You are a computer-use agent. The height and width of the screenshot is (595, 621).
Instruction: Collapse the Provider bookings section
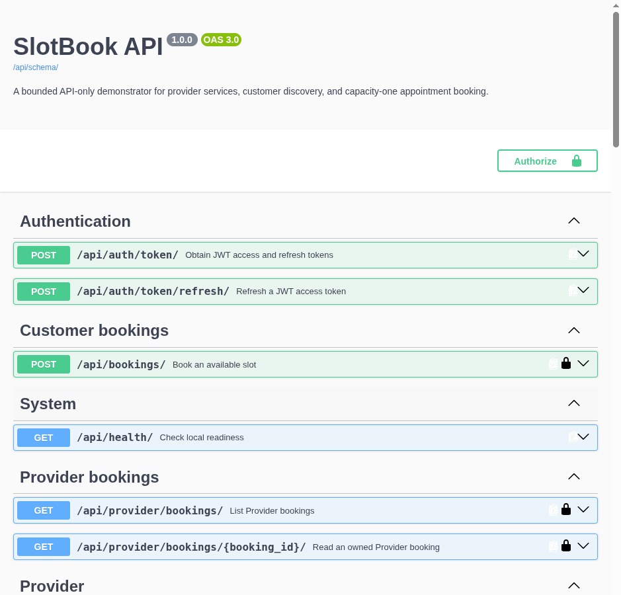574,477
